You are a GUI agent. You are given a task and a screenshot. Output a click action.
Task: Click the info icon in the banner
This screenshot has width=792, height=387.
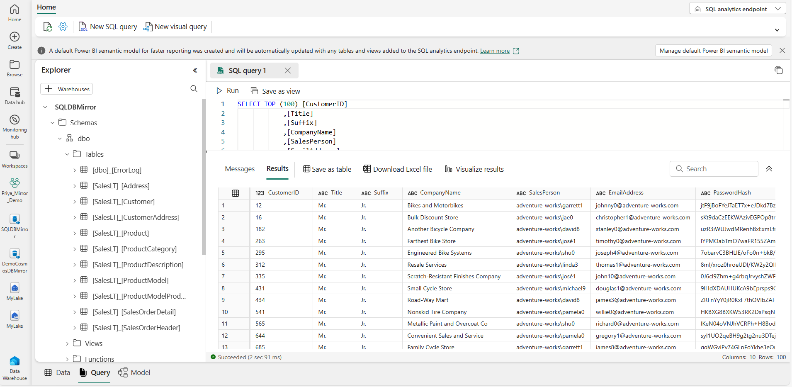coord(41,51)
